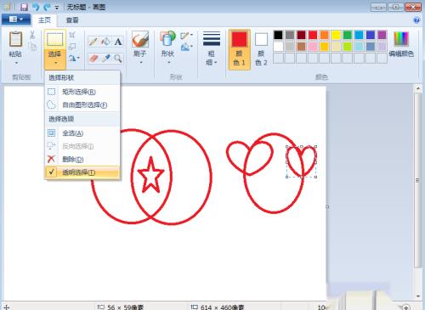Select the Pencil tool

coord(93,42)
